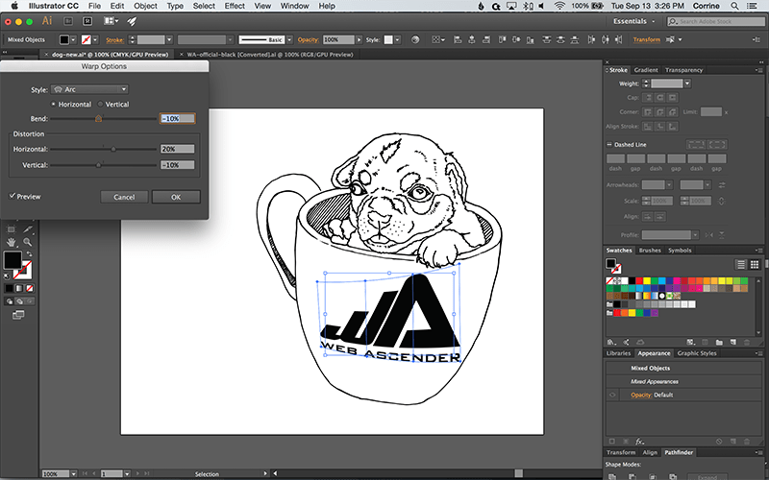
Task: Select the Horizontal radio button
Action: 54,105
